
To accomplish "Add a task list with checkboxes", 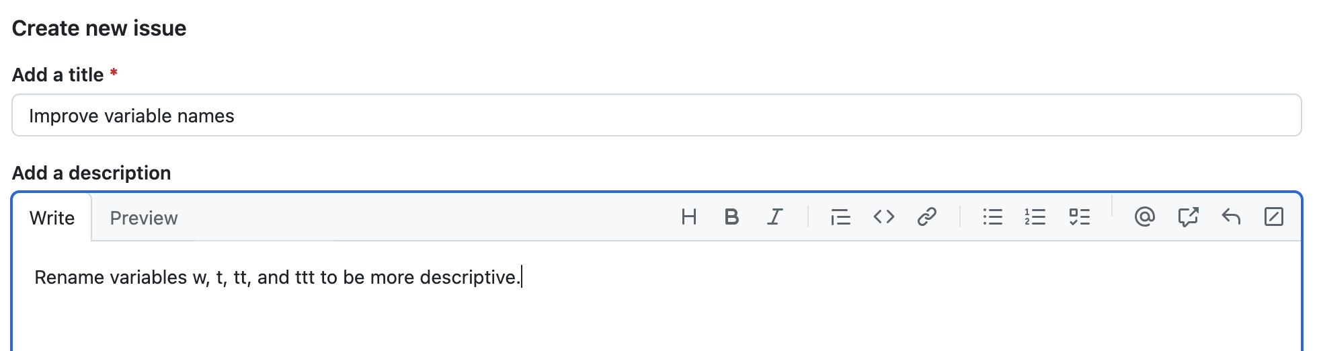I will [x=1079, y=217].
